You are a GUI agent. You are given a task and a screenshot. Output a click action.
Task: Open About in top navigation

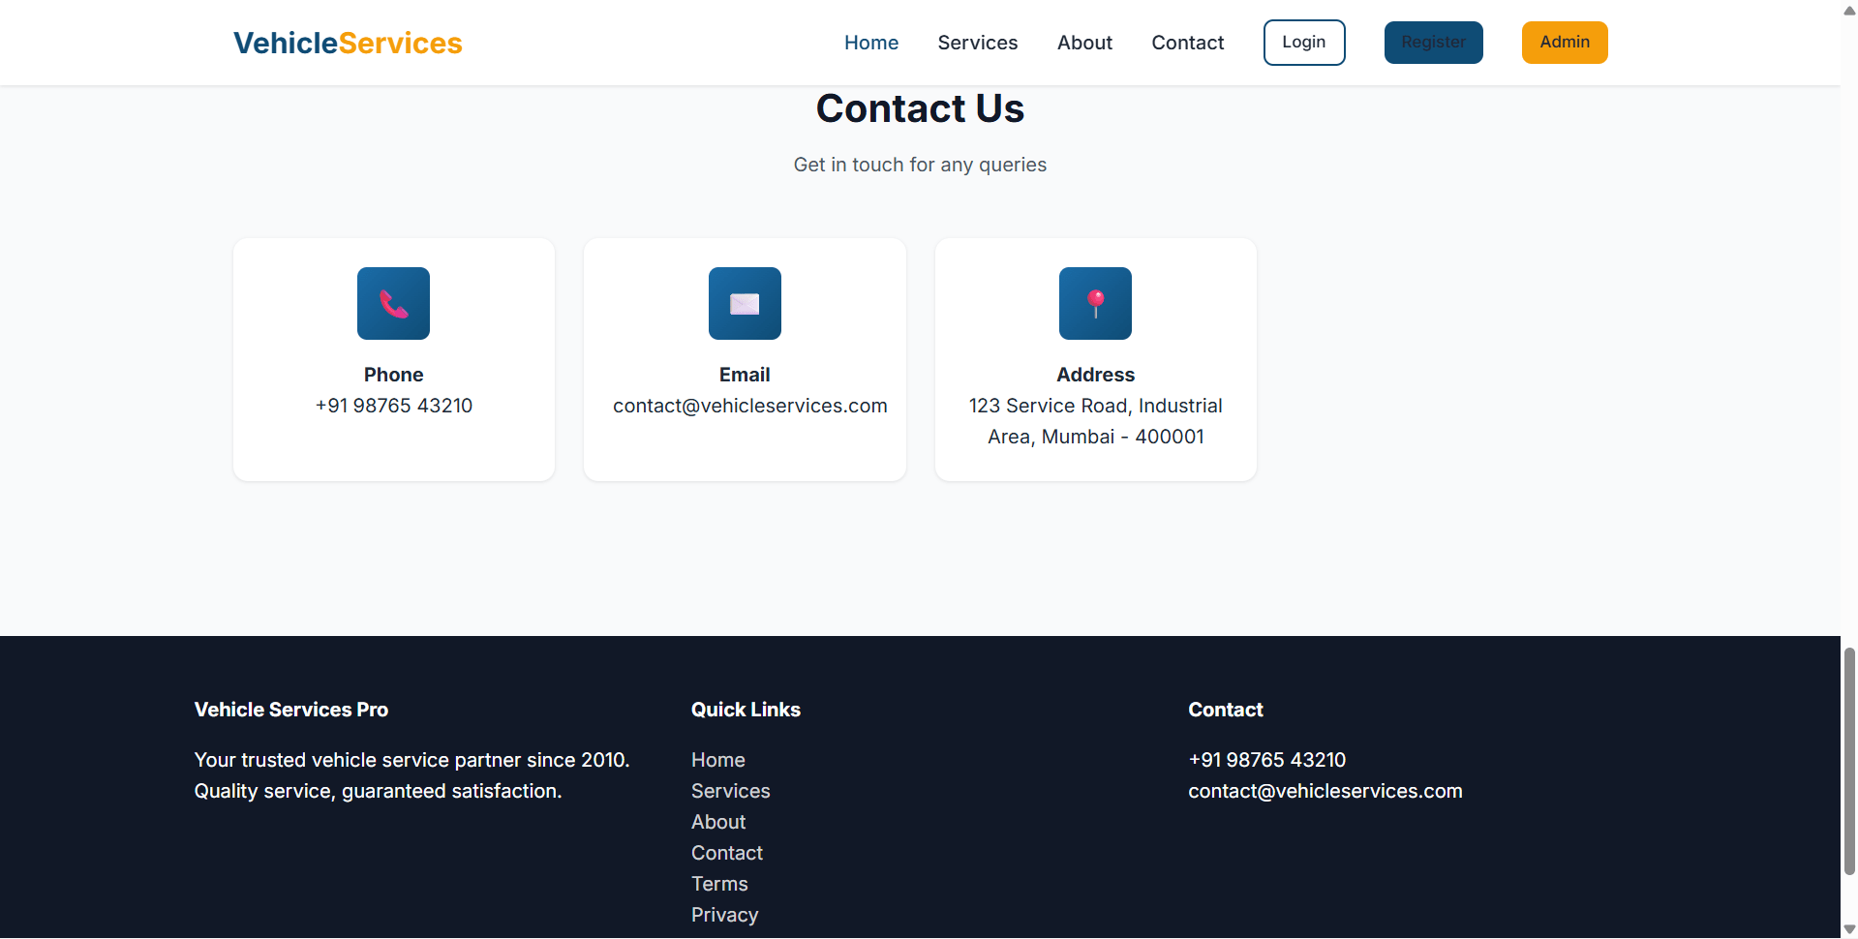[x=1084, y=43]
